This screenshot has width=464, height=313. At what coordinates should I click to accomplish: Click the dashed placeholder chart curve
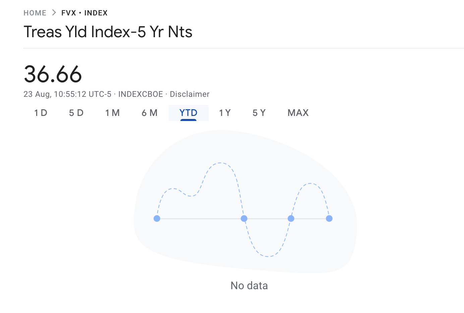(221, 163)
